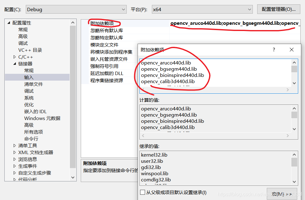Enable the 从父级或项目默认设置继承 checkbox
Image resolution: width=305 pixels, height=200 pixels.
point(143,192)
